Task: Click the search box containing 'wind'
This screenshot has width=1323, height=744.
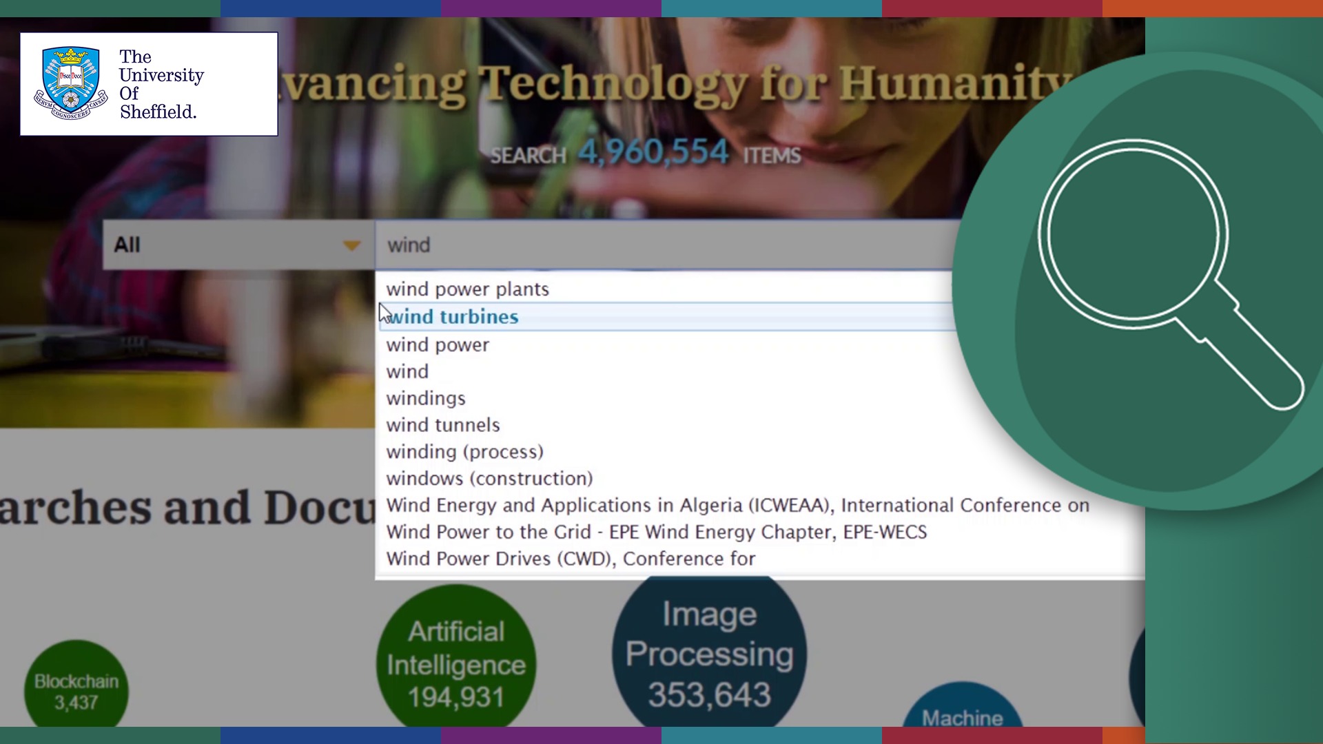Action: (664, 245)
